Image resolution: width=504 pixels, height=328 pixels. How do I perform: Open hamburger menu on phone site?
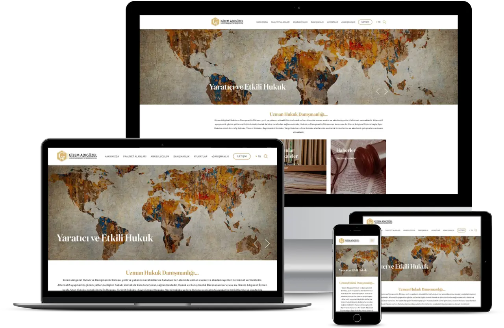point(372,240)
